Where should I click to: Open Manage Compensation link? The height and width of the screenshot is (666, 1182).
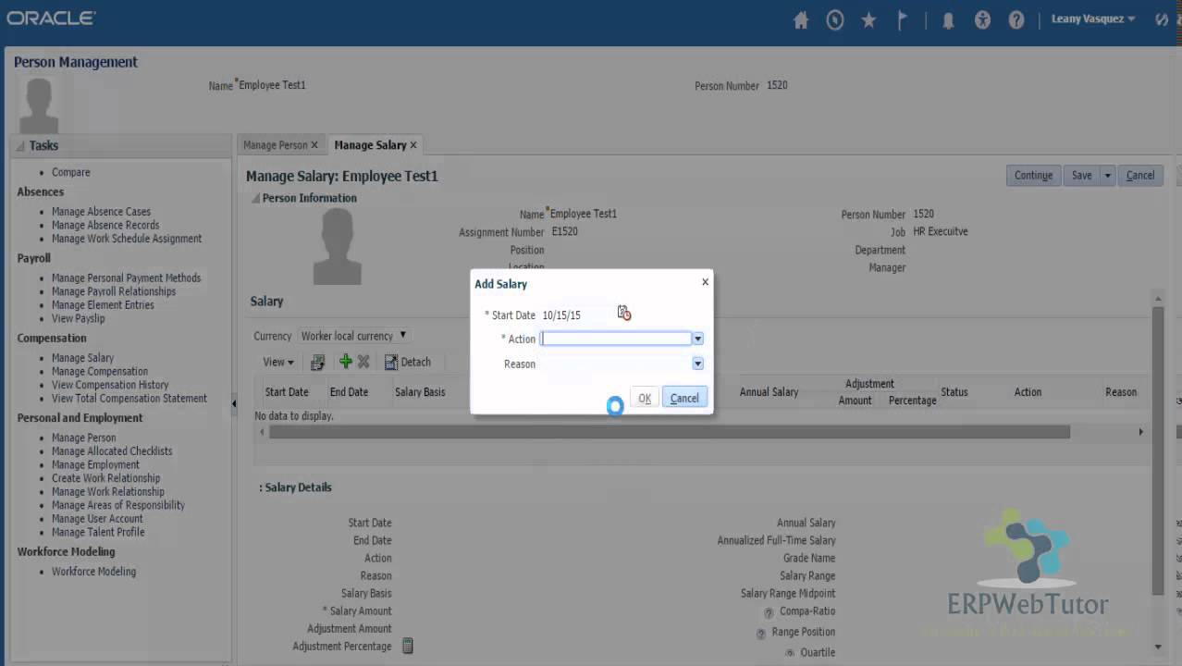tap(100, 372)
